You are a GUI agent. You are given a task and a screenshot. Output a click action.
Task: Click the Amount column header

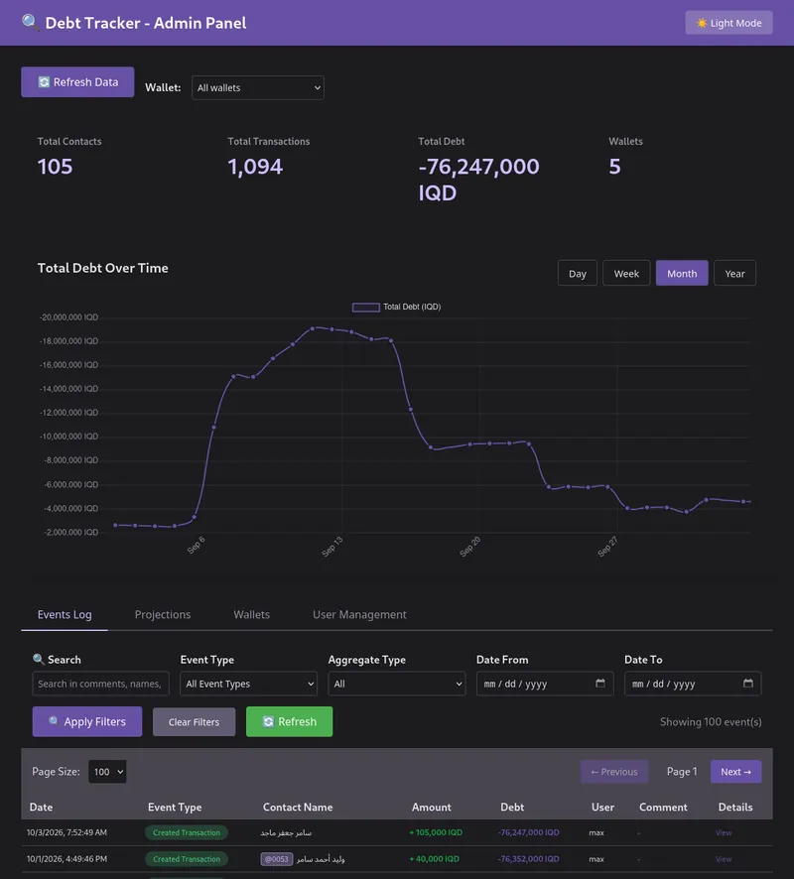[x=431, y=808]
